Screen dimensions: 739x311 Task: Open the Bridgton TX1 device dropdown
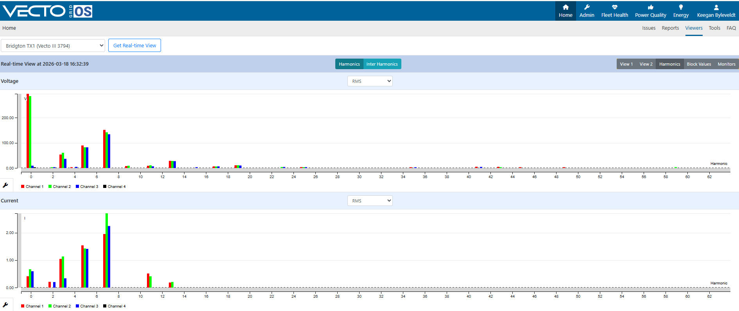[53, 46]
